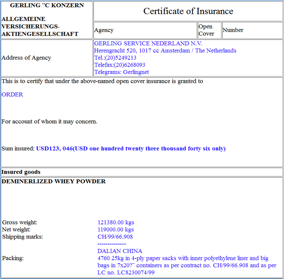This screenshot has height=279, width=284.
Task: Click the 'Certificate of Insurance' title
Action: click(188, 11)
